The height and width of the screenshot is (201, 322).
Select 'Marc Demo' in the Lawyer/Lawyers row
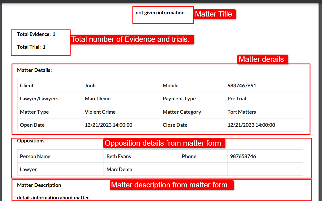(98, 99)
